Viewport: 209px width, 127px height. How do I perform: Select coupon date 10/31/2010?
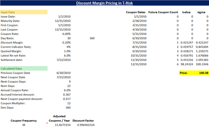pos(139,55)
